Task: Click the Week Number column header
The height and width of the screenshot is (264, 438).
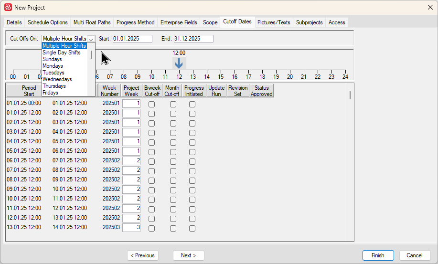Action: tap(109, 91)
